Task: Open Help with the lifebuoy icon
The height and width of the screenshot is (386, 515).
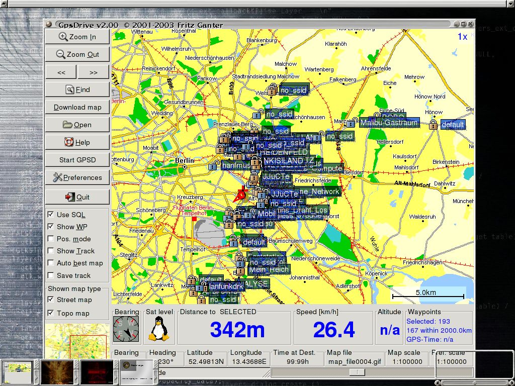Action: (x=77, y=142)
